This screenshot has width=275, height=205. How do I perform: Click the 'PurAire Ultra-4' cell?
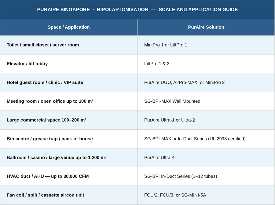pyautogui.click(x=206, y=157)
